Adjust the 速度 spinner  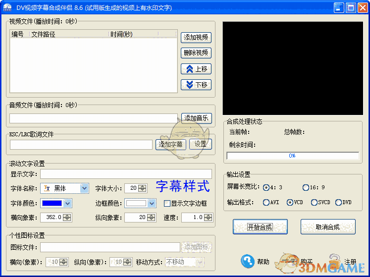click(208, 218)
